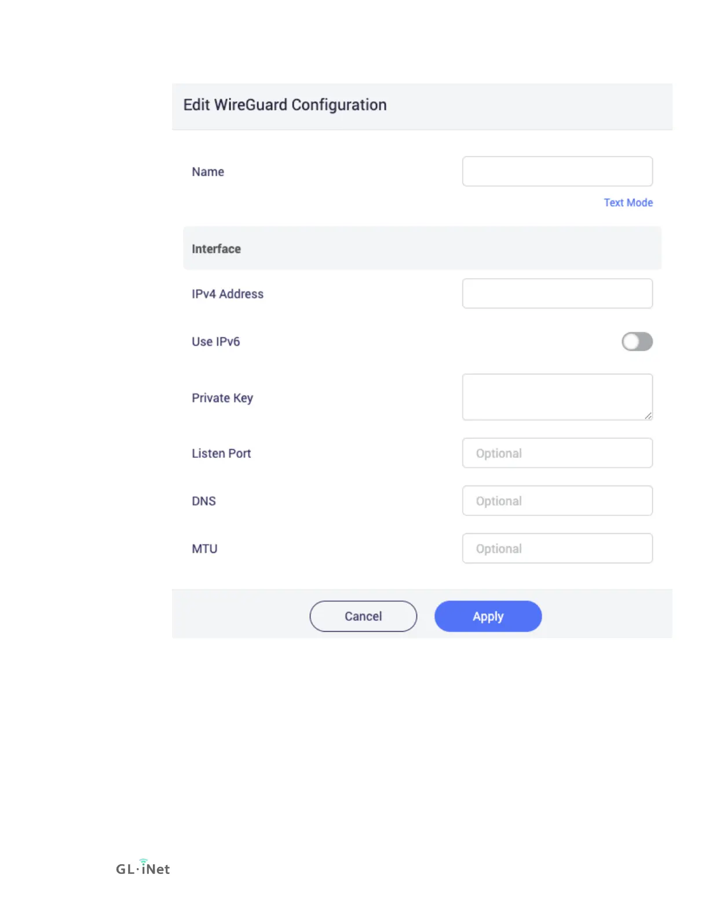
Task: Click the optional DNS input field
Action: [x=557, y=501]
